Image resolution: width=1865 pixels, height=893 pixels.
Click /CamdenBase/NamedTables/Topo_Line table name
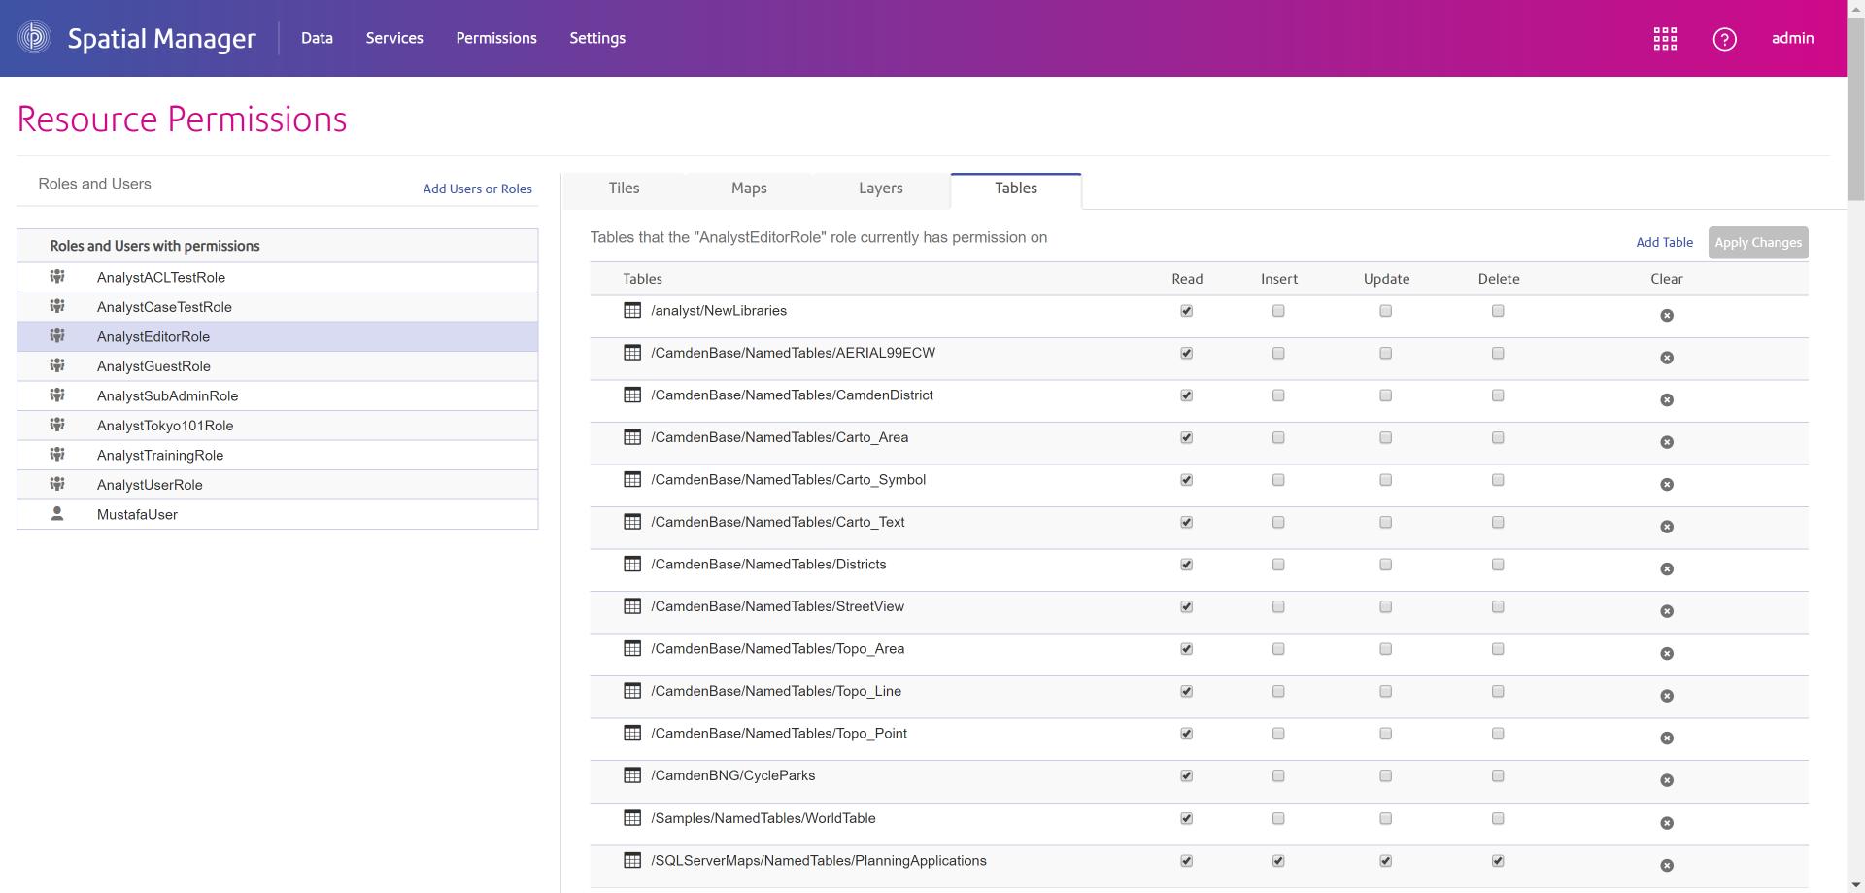(776, 691)
